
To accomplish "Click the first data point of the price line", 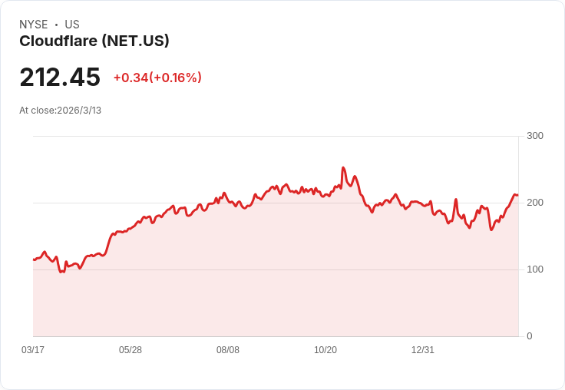I will (x=34, y=259).
